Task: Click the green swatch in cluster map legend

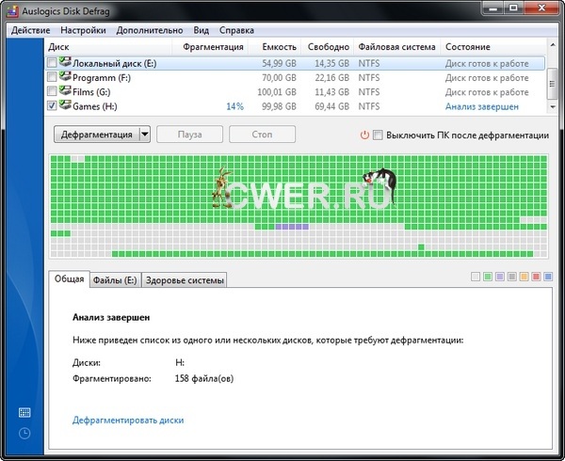Action: tap(488, 278)
